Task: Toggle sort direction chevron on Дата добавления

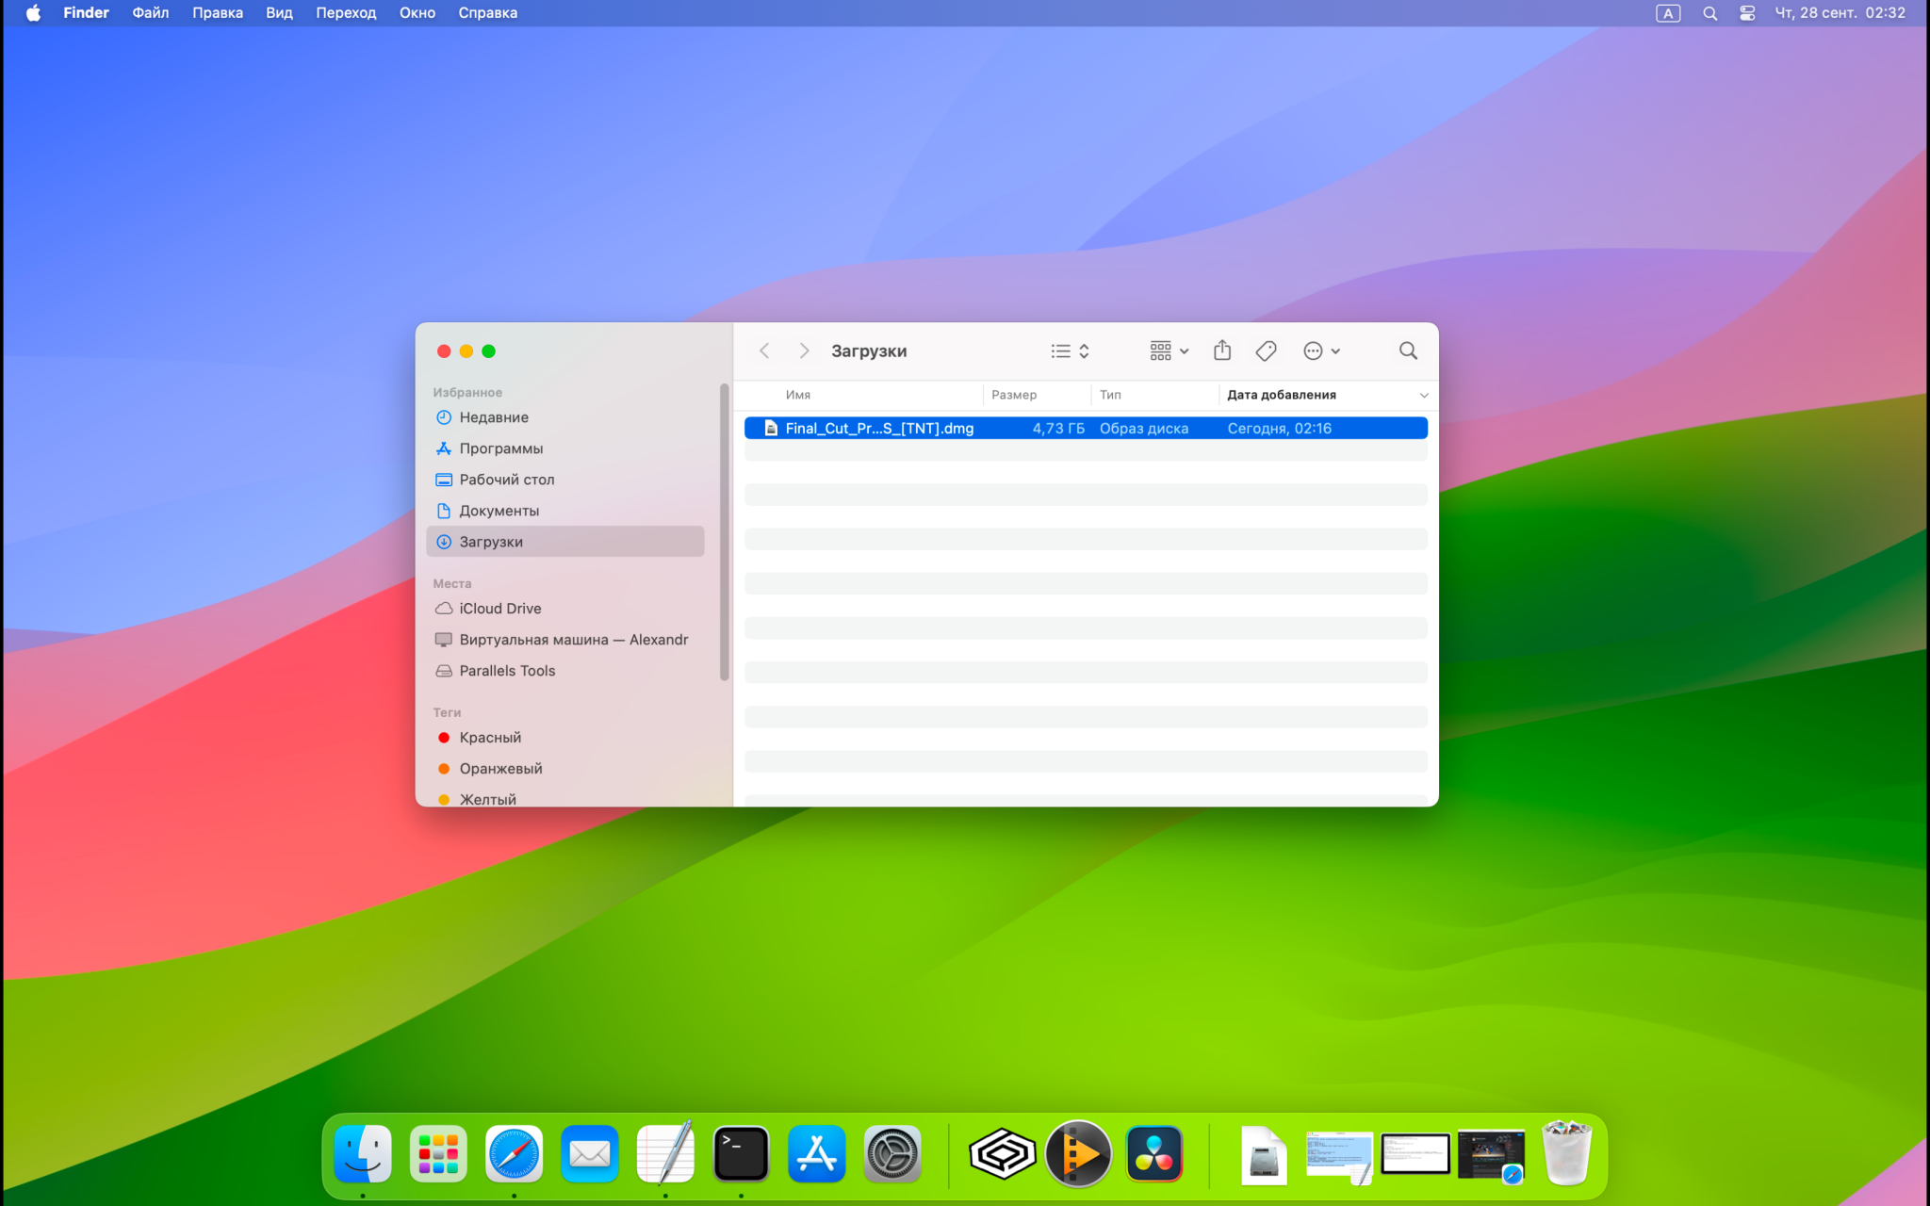Action: 1424,395
